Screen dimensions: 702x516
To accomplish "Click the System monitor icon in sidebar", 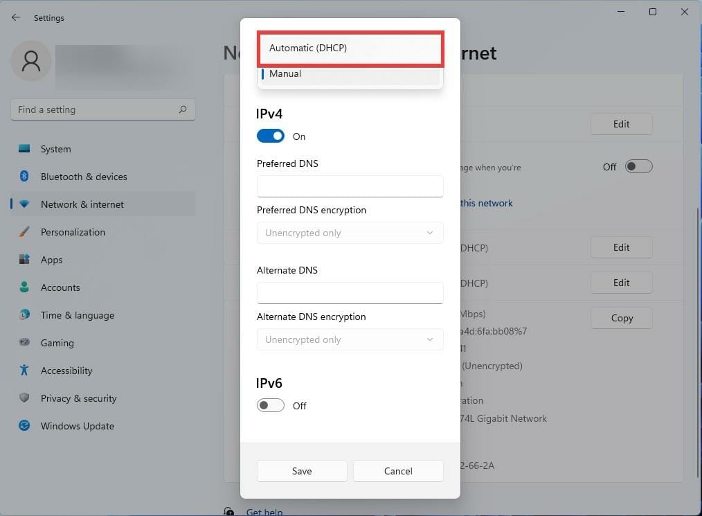I will [x=24, y=149].
